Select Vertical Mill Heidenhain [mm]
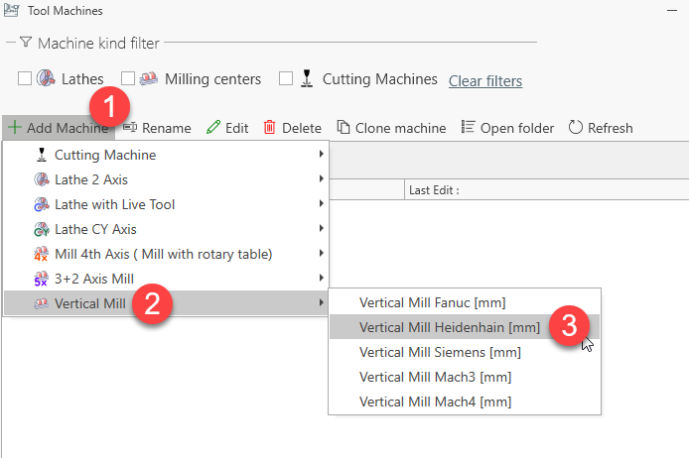689x458 pixels. pos(449,327)
